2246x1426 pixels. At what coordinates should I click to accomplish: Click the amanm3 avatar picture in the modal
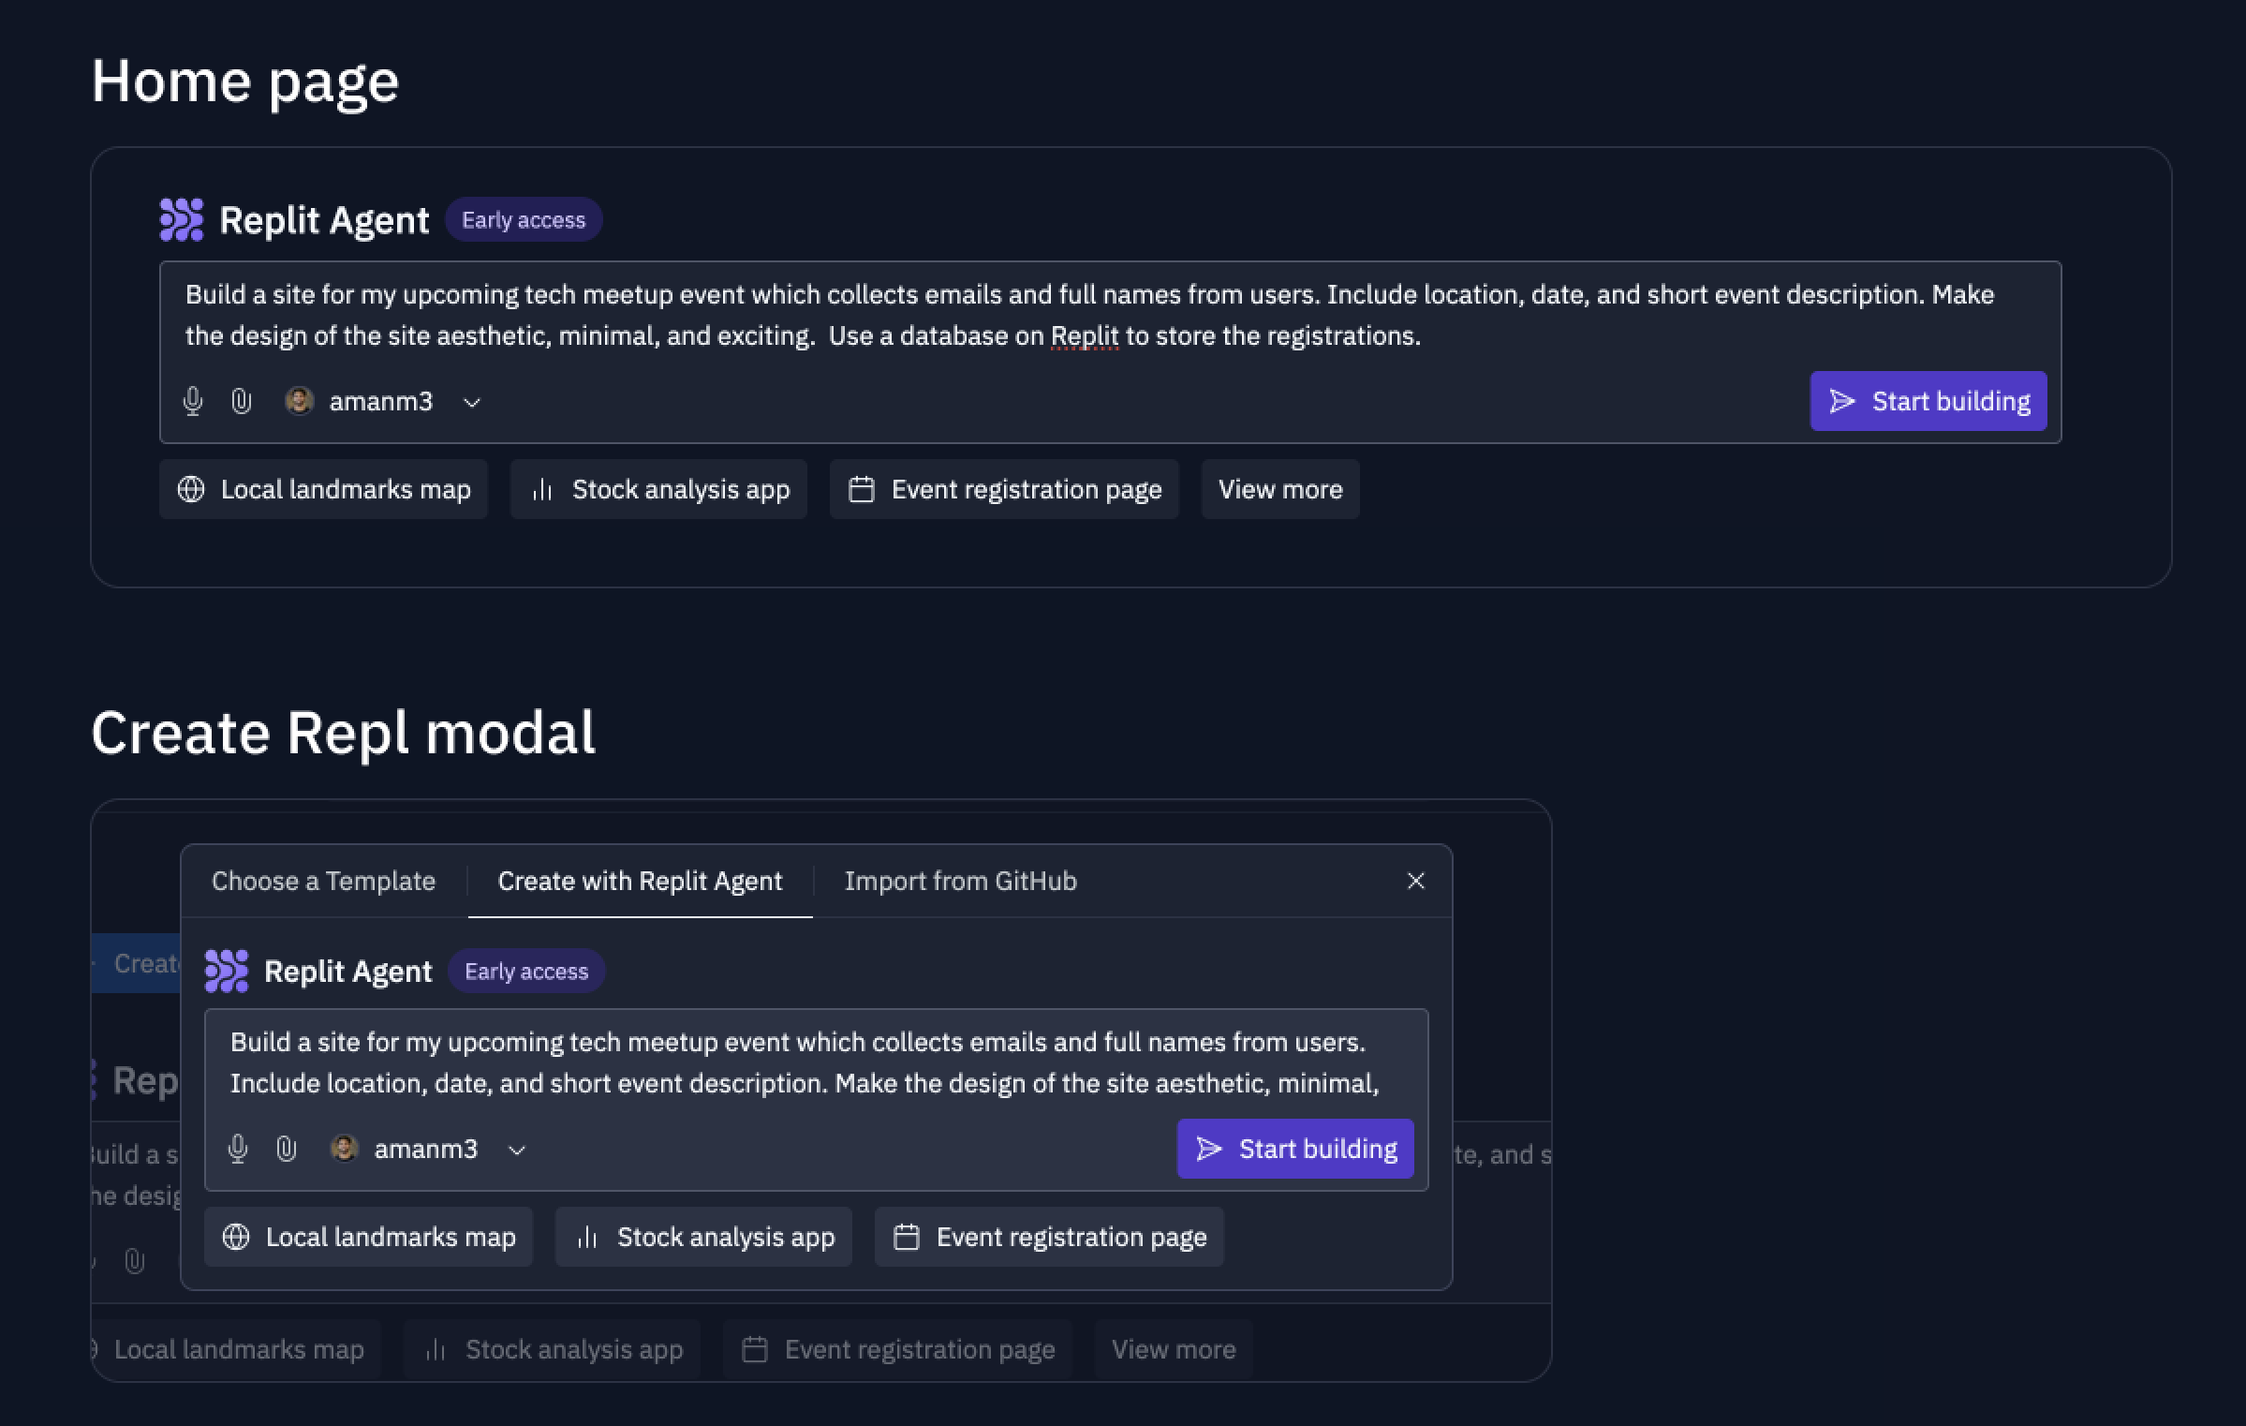345,1149
